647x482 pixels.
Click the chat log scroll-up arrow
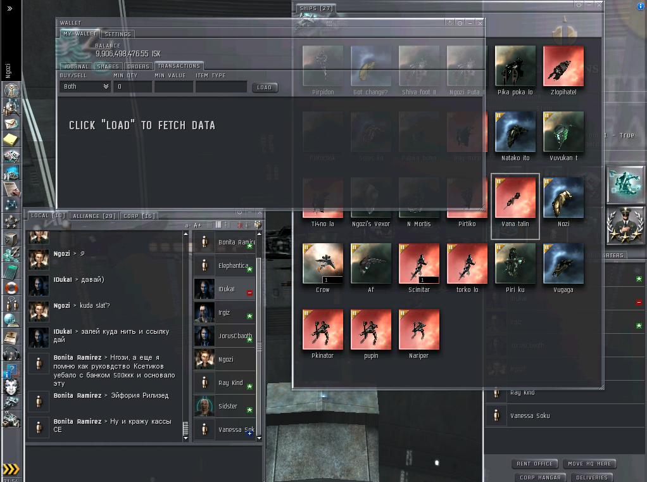tap(185, 234)
